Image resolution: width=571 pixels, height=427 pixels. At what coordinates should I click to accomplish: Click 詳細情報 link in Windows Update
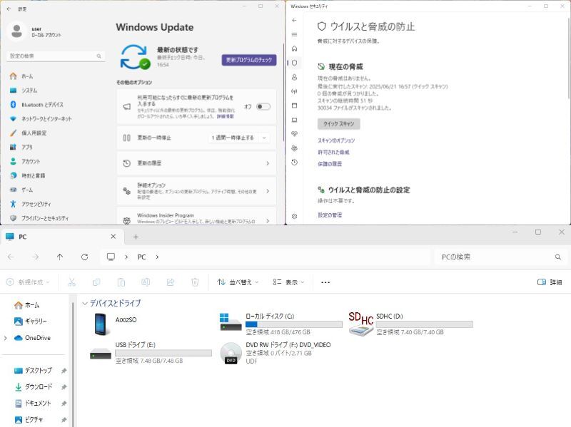(225, 116)
